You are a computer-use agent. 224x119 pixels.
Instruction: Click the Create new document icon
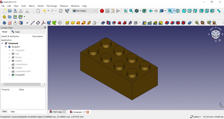(4, 11)
